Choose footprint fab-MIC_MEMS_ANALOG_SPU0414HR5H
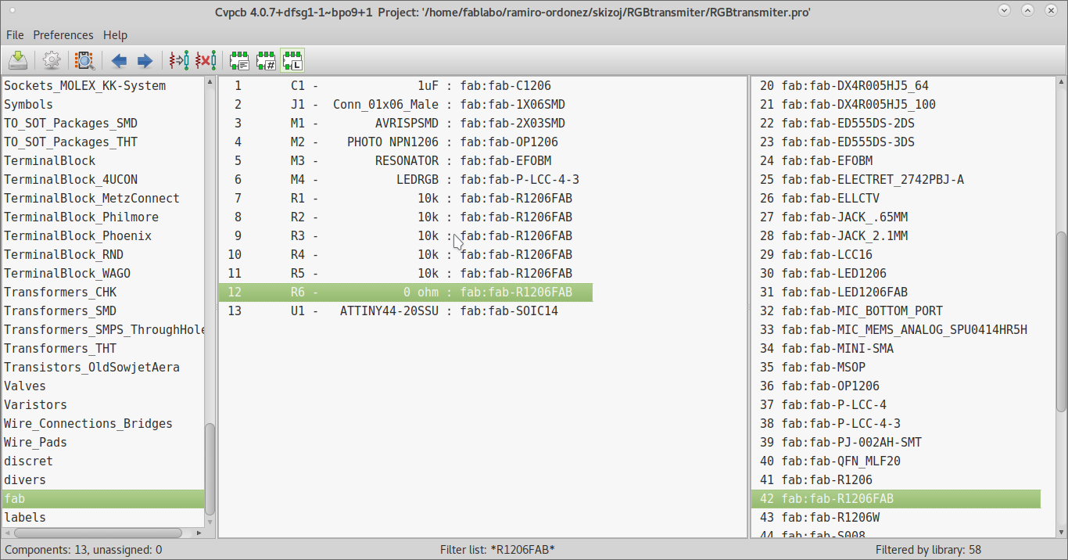 [x=896, y=329]
